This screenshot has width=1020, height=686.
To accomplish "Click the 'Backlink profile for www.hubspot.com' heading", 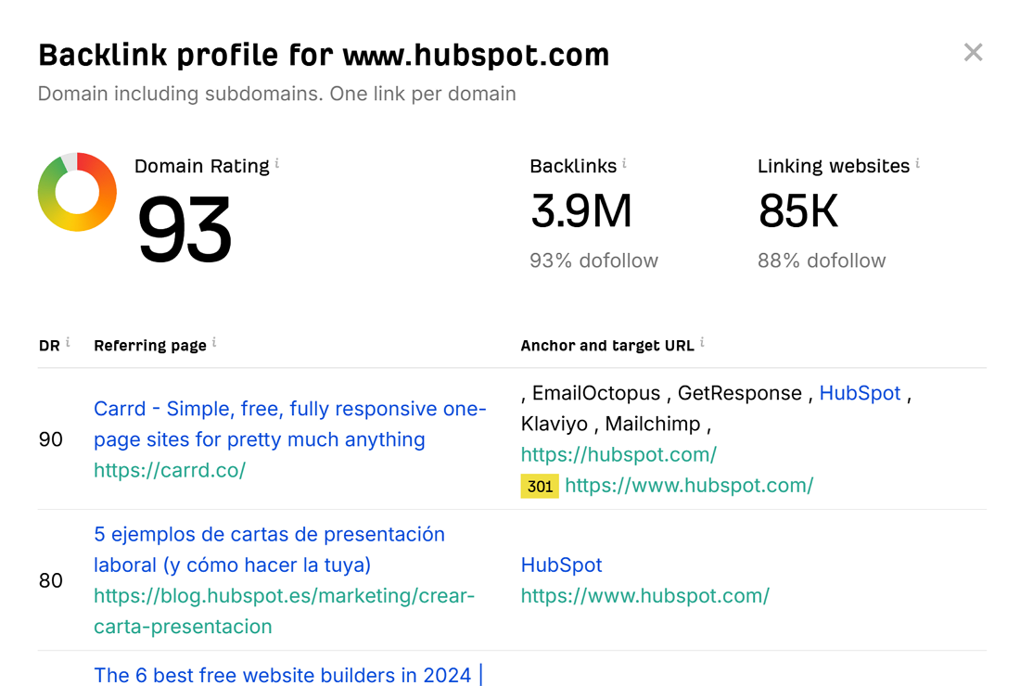I will point(324,55).
